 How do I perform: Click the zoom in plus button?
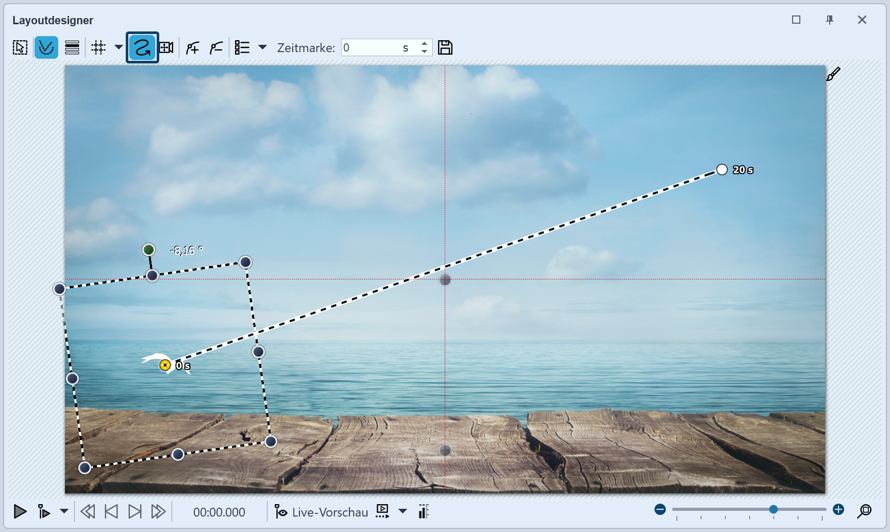[x=838, y=510]
